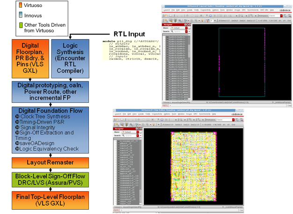Click save-workspace icon right of Layout Suite Workspace box
The height and width of the screenshot is (214, 293).
click(285, 16)
